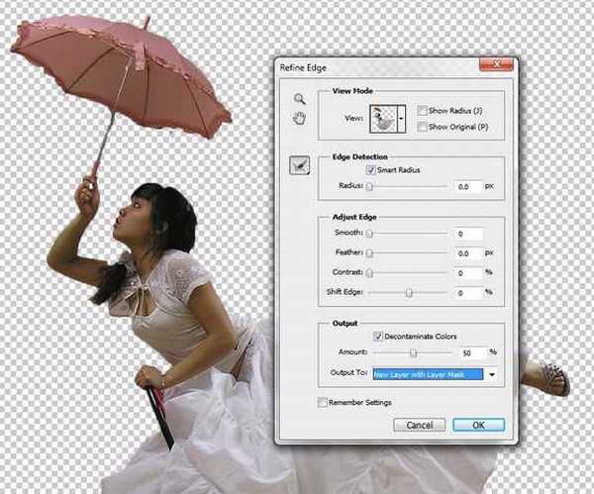Select the Zoom tool magnifier icon
Image resolution: width=594 pixels, height=494 pixels.
[x=299, y=98]
